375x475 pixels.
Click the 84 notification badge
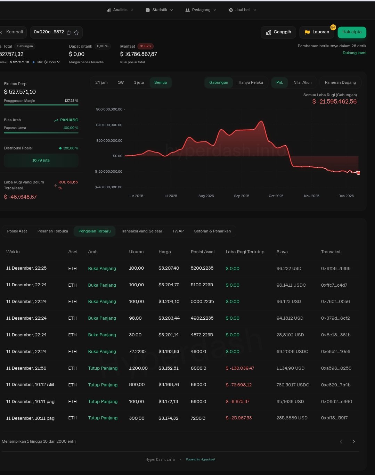[333, 27]
